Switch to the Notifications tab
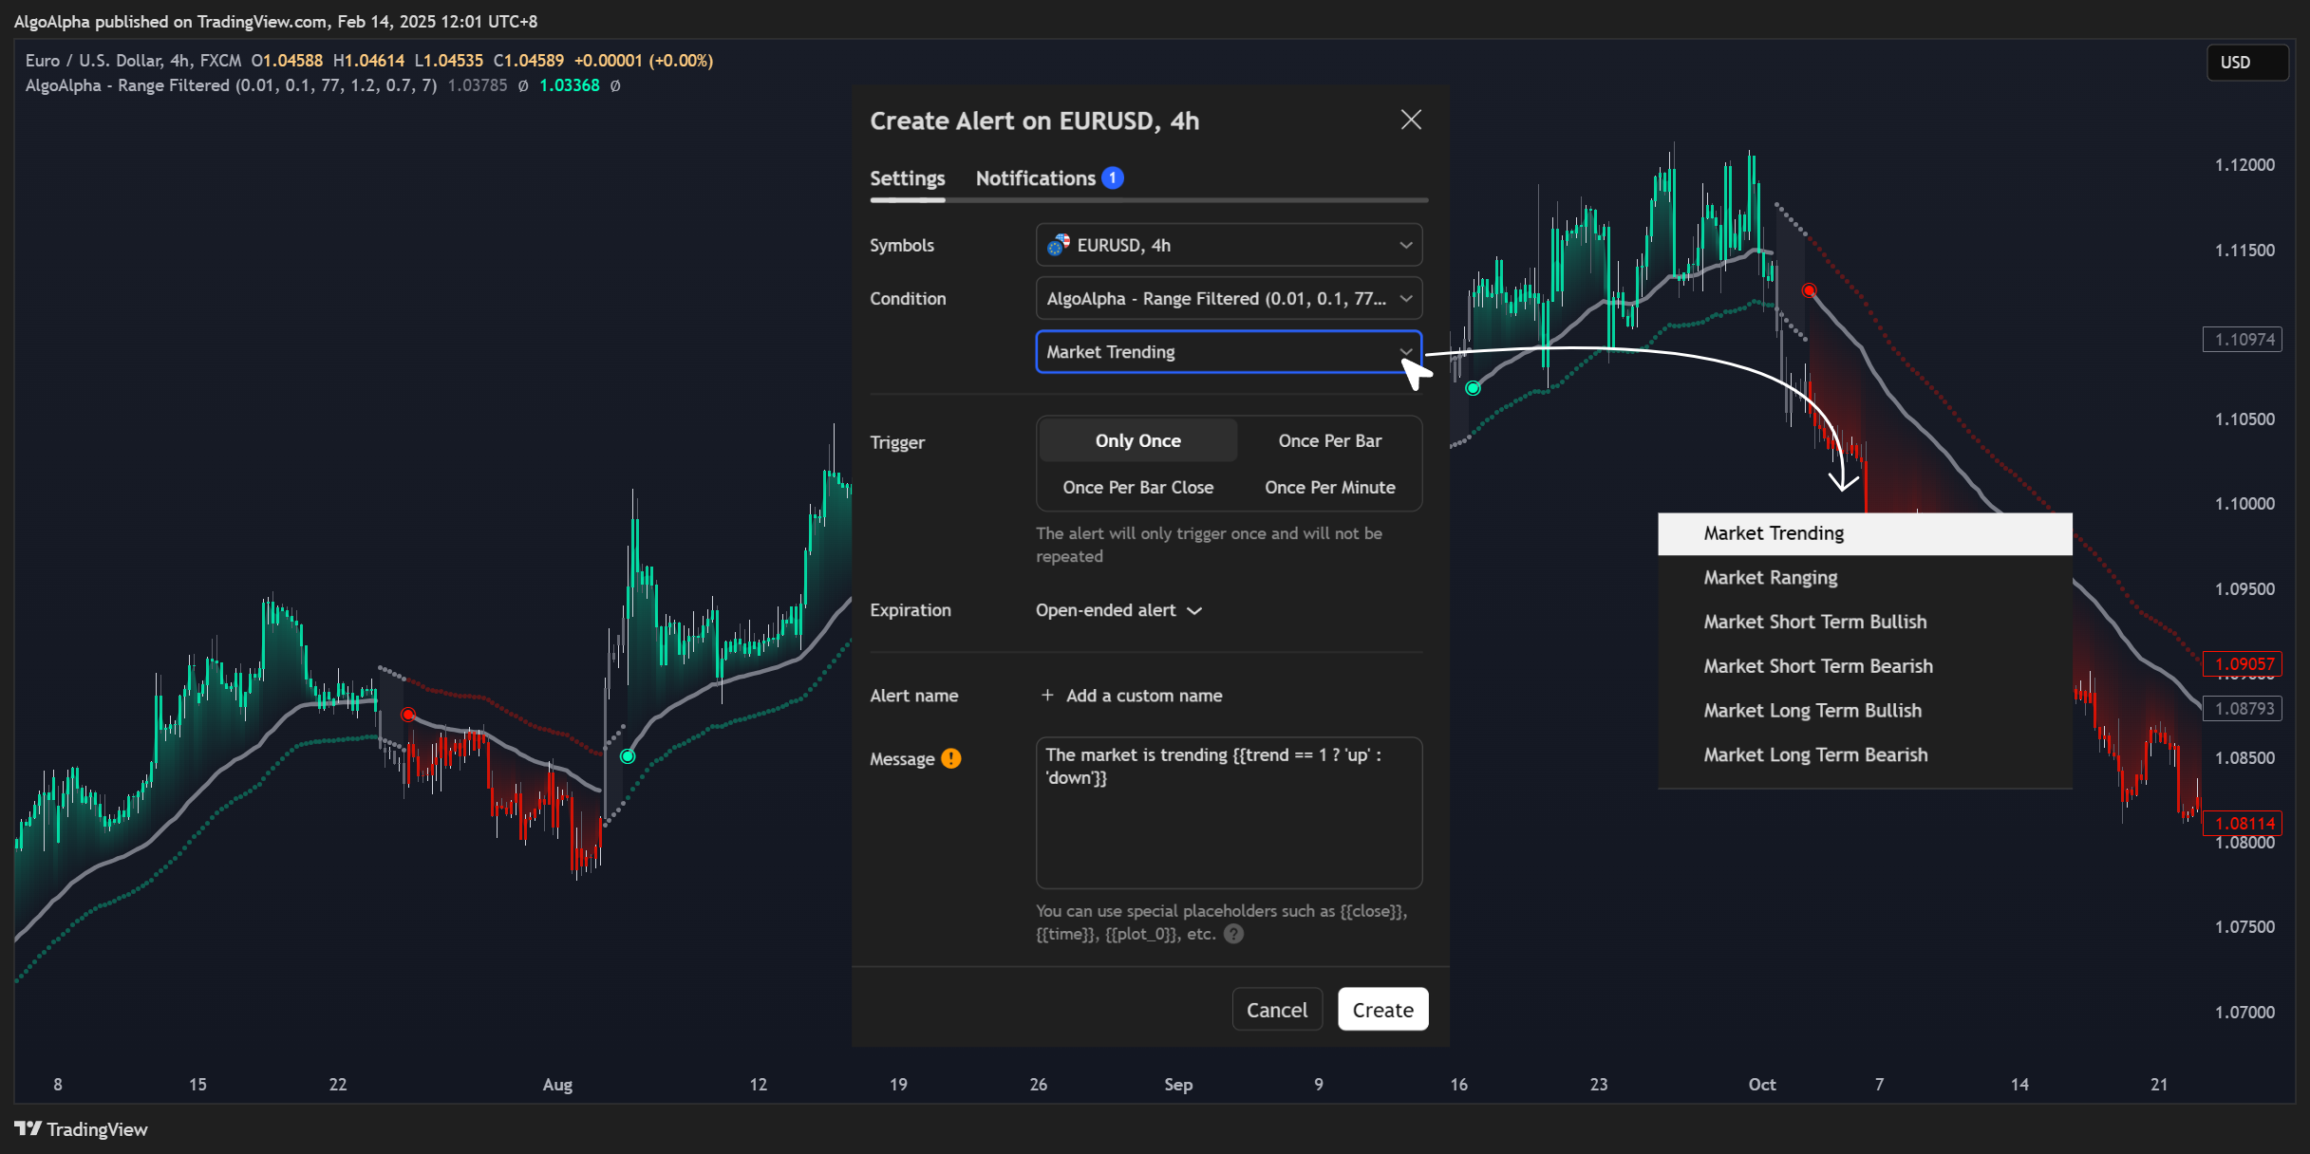Screen dimensions: 2310x1154 [x=1036, y=178]
